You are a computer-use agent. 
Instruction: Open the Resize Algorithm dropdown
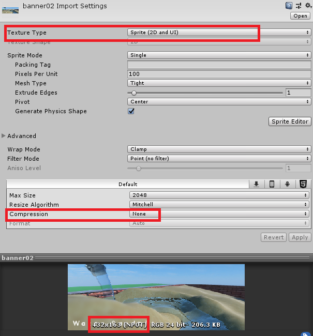coord(219,204)
